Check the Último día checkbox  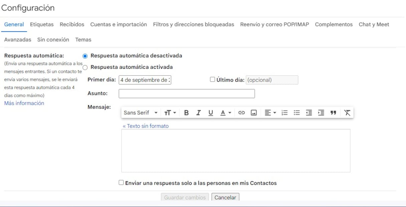click(x=212, y=80)
